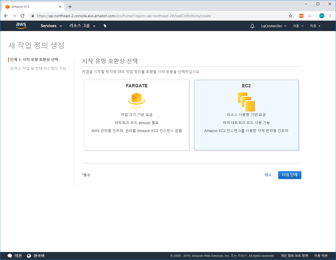Click the EC2 stacked squares icon
The height and width of the screenshot is (260, 336).
[x=246, y=102]
